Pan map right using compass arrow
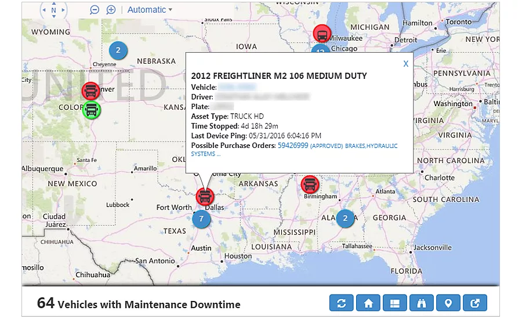The width and height of the screenshot is (522, 319). click(x=63, y=10)
